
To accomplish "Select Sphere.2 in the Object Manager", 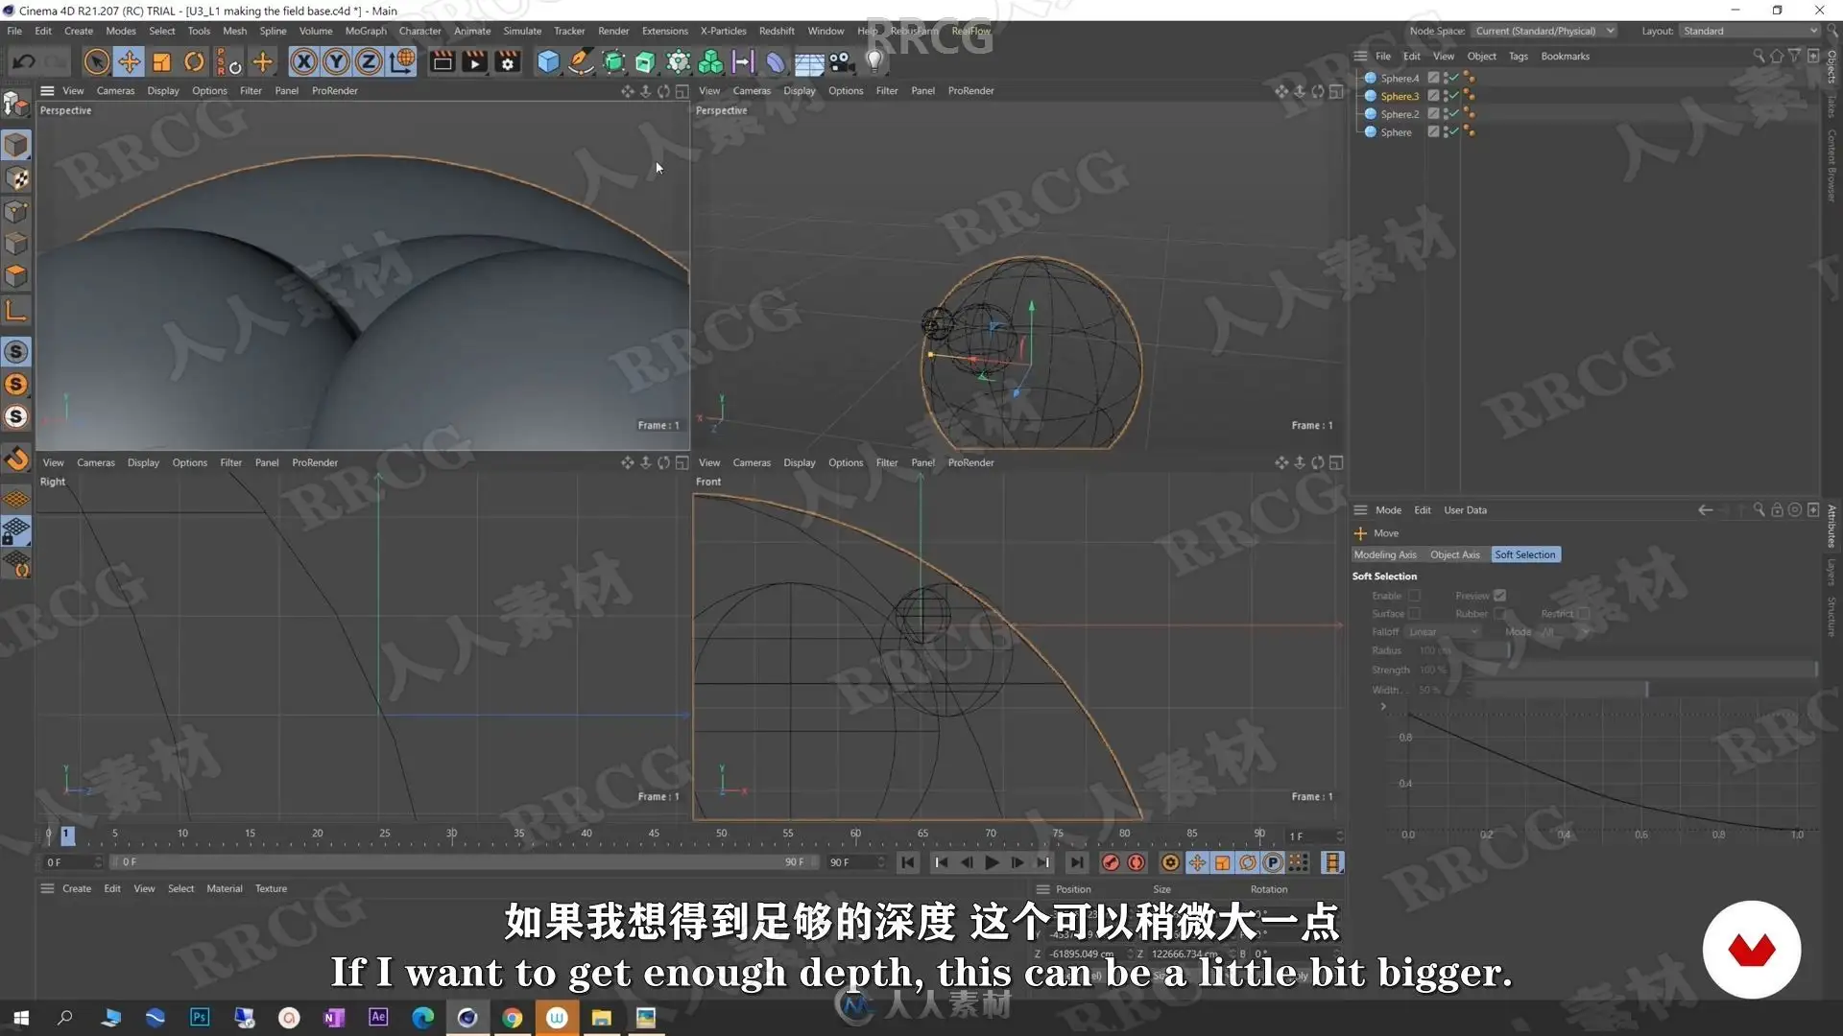I will pos(1400,114).
